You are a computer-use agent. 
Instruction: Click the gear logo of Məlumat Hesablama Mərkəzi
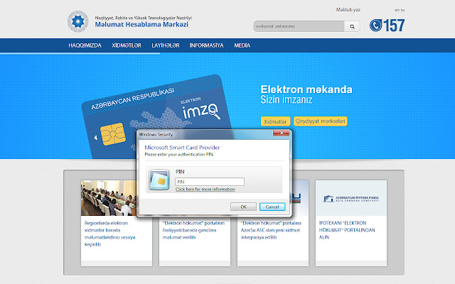[77, 21]
